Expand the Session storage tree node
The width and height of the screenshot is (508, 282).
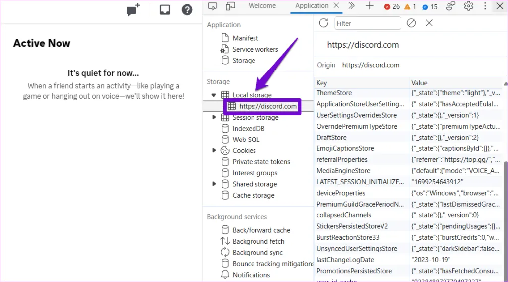tap(214, 117)
